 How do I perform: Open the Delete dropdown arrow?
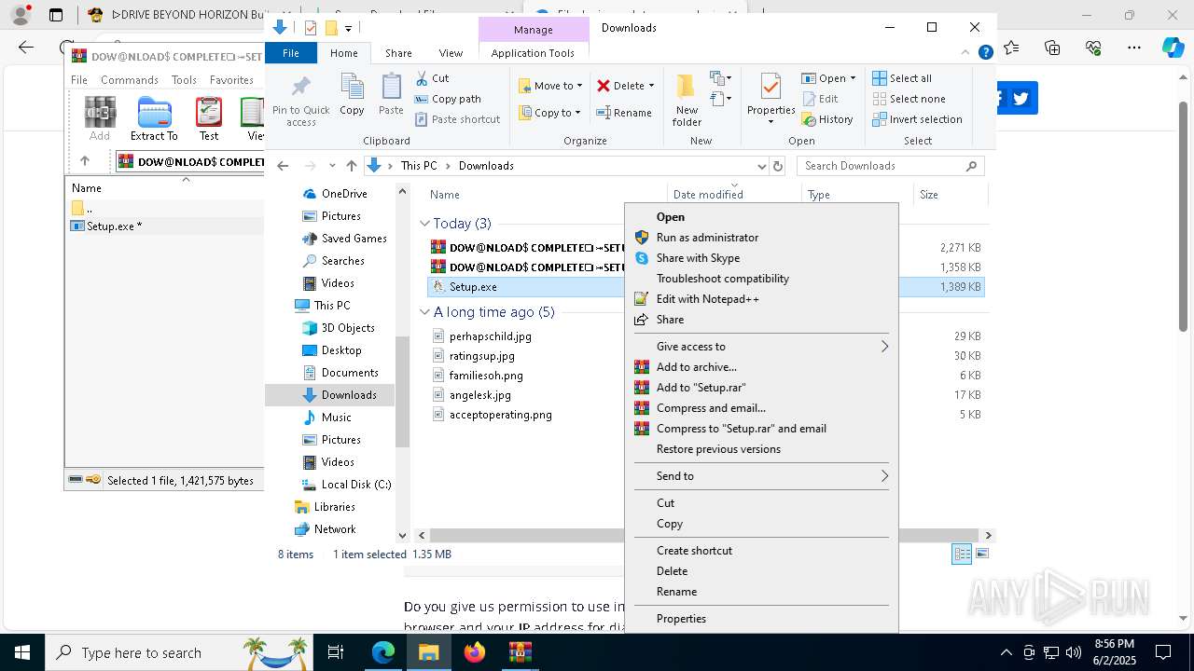pos(651,86)
